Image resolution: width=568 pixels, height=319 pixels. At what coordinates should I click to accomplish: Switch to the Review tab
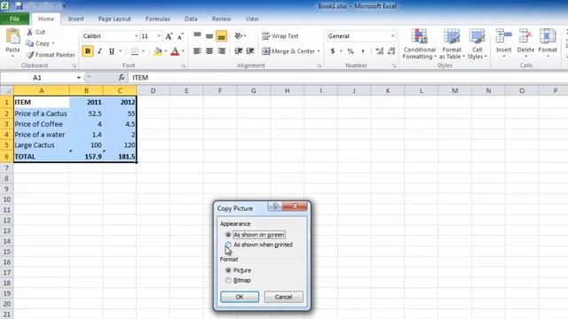pos(221,19)
